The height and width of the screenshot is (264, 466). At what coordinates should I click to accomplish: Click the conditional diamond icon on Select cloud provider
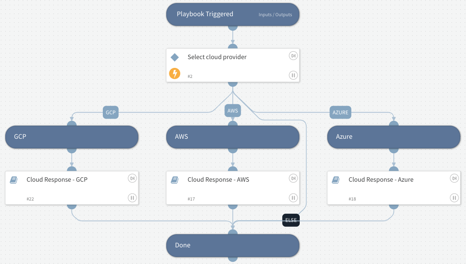[175, 57]
